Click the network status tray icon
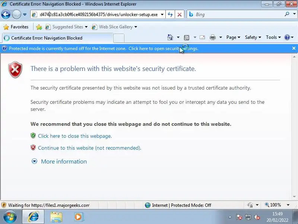The height and width of the screenshot is (224, 298). coord(248,217)
